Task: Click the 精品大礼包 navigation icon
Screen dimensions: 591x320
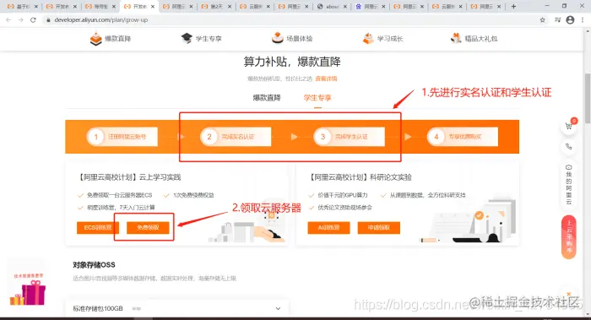Action: pos(456,38)
